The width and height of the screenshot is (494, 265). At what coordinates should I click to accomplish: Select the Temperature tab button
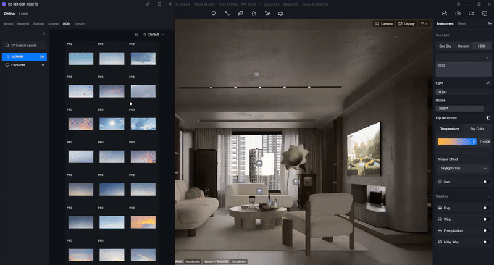tap(450, 129)
